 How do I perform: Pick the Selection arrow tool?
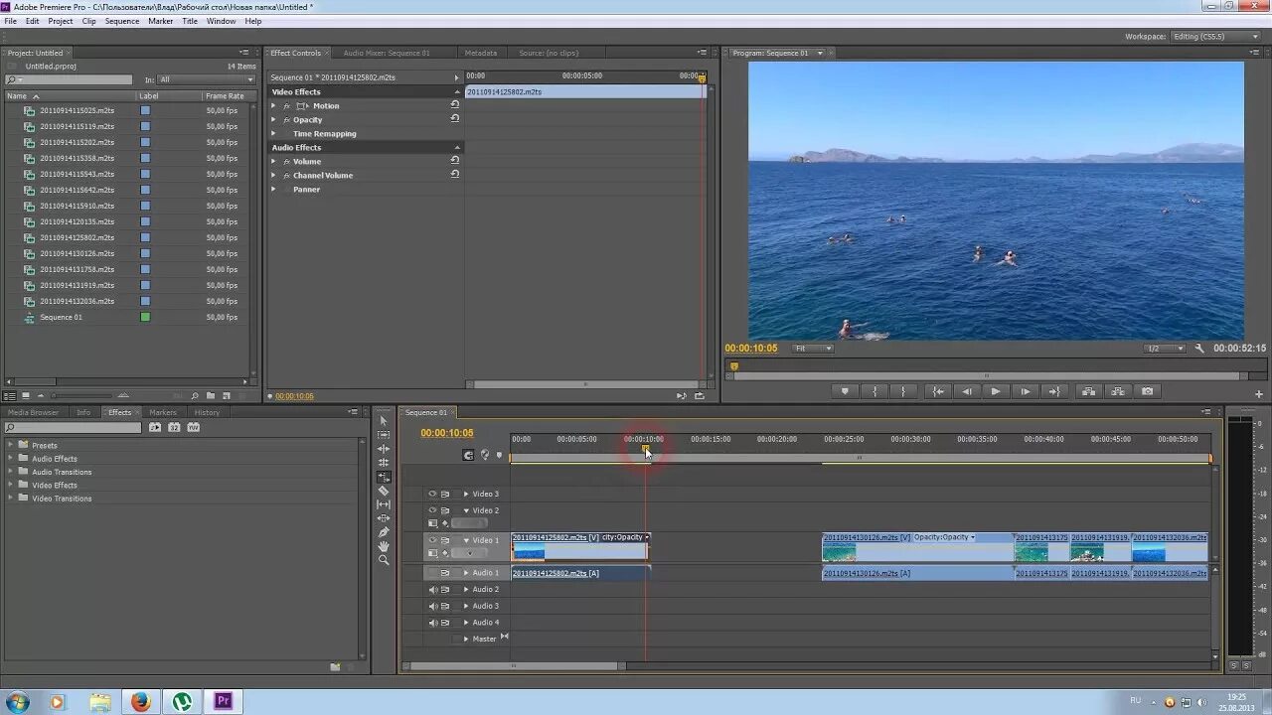tap(384, 421)
